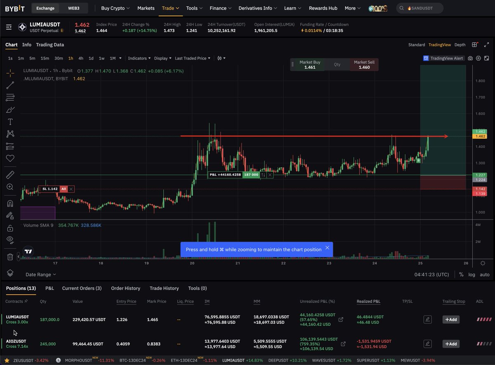
Task: Toggle log scale on chart
Action: coord(471,274)
